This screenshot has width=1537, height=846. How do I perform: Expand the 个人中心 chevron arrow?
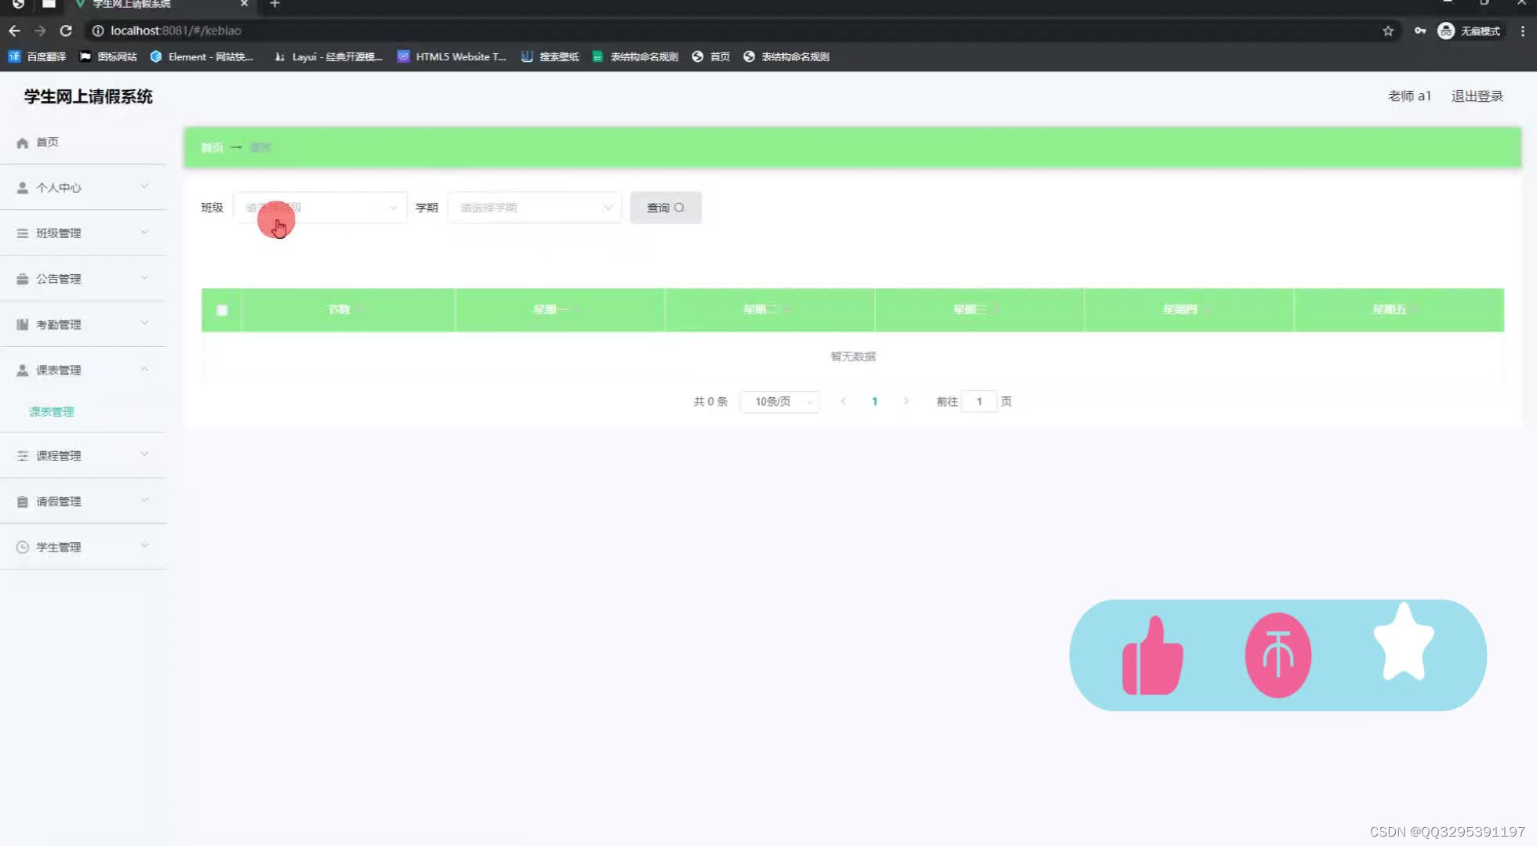pos(144,186)
